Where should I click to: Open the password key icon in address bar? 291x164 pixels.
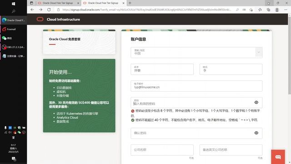point(237,10)
